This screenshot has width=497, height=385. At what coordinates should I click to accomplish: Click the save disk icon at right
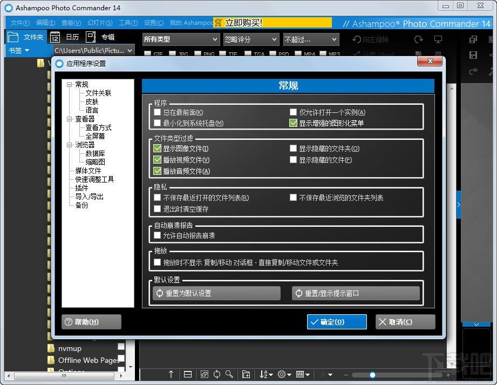pyautogui.click(x=473, y=55)
